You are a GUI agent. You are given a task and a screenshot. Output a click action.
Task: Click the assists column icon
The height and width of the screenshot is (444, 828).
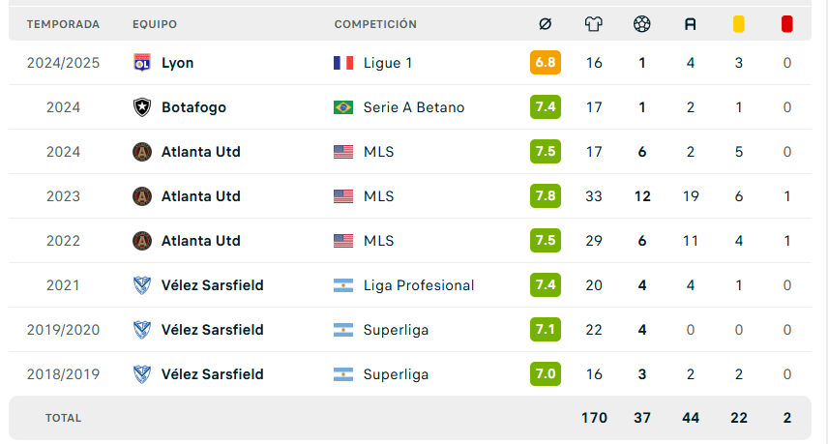click(691, 24)
